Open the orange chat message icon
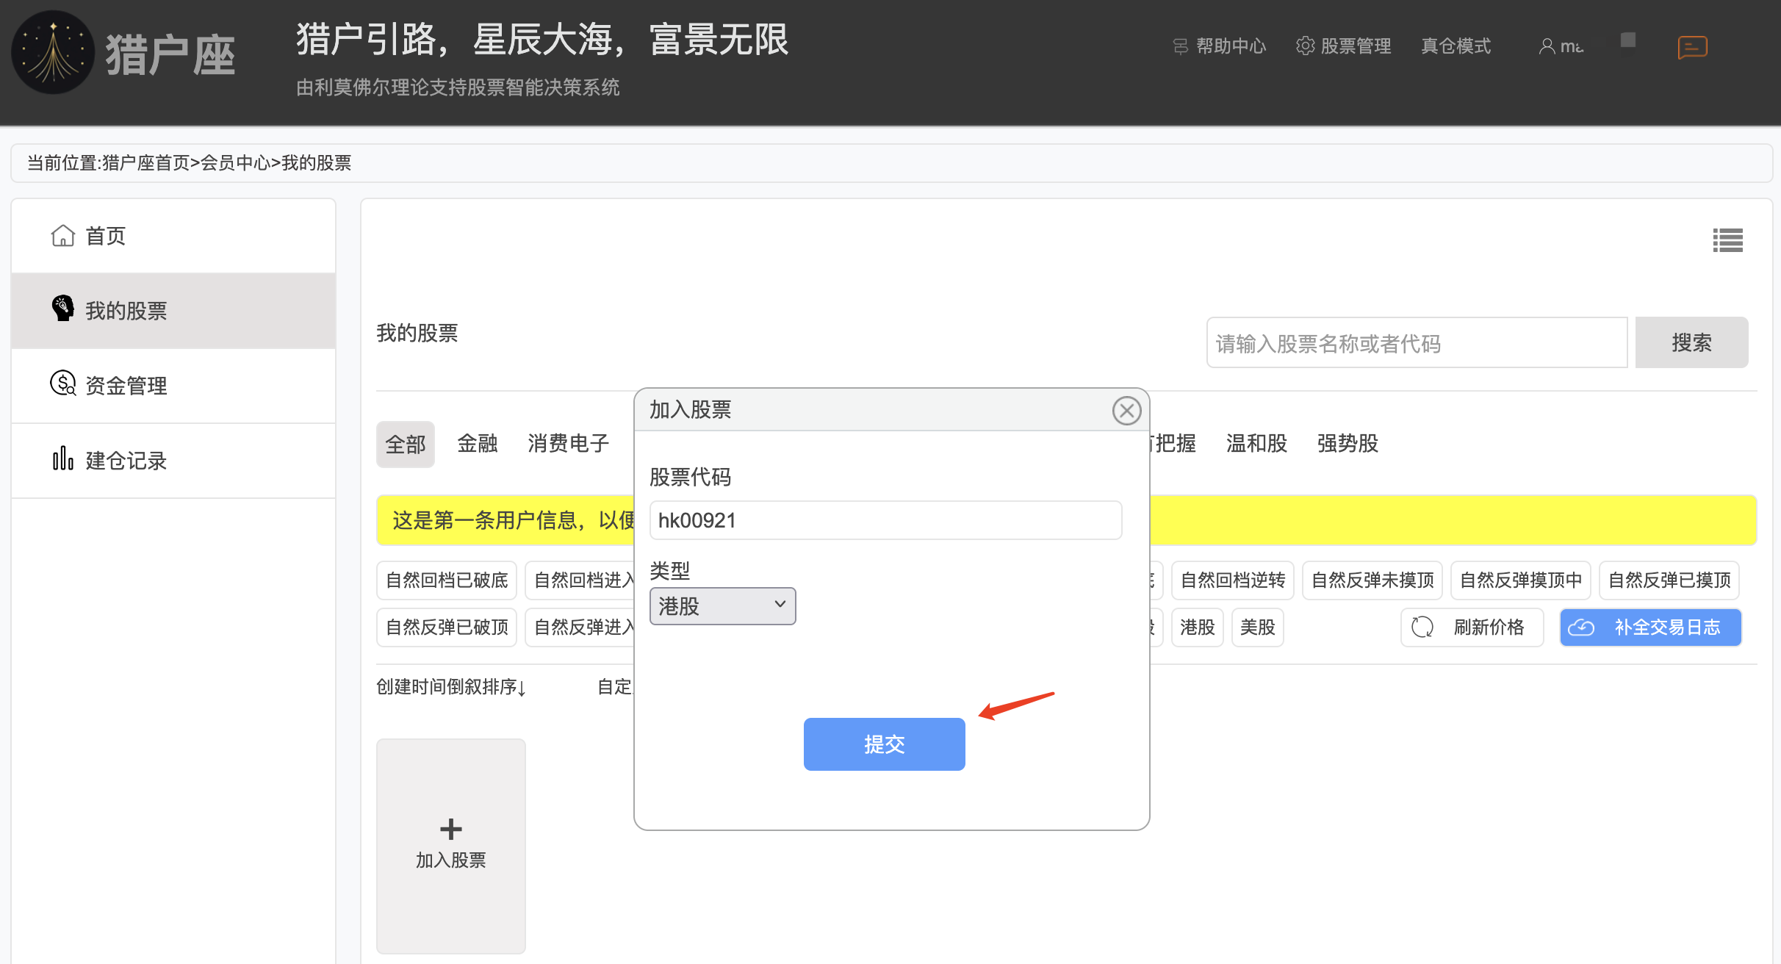The image size is (1781, 964). pos(1692,48)
